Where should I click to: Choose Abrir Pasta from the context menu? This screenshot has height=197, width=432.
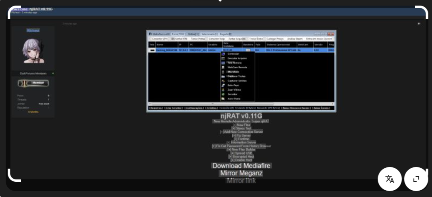click(x=234, y=99)
